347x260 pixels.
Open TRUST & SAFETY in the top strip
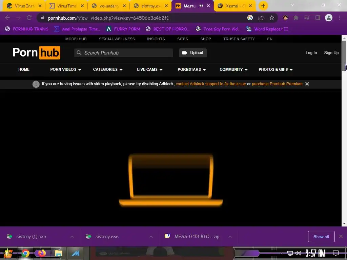click(239, 39)
